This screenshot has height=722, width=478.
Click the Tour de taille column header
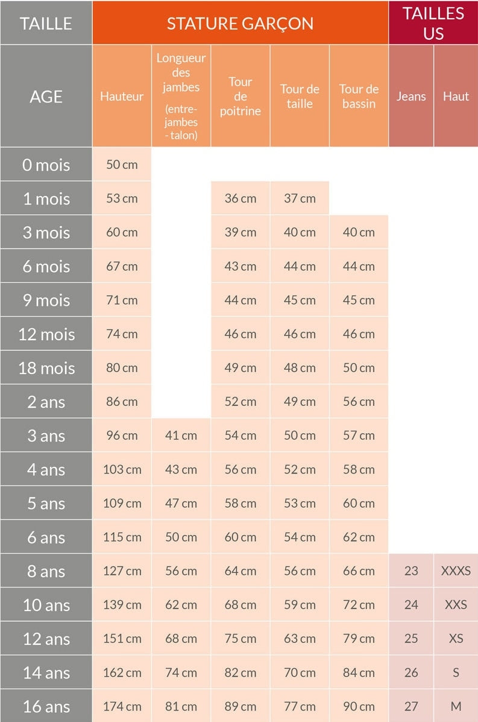click(299, 96)
